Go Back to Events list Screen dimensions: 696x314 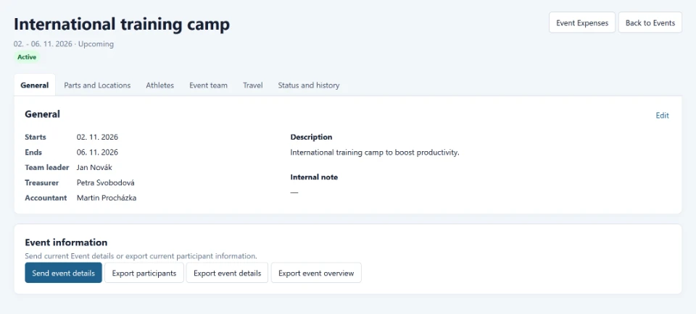point(650,23)
